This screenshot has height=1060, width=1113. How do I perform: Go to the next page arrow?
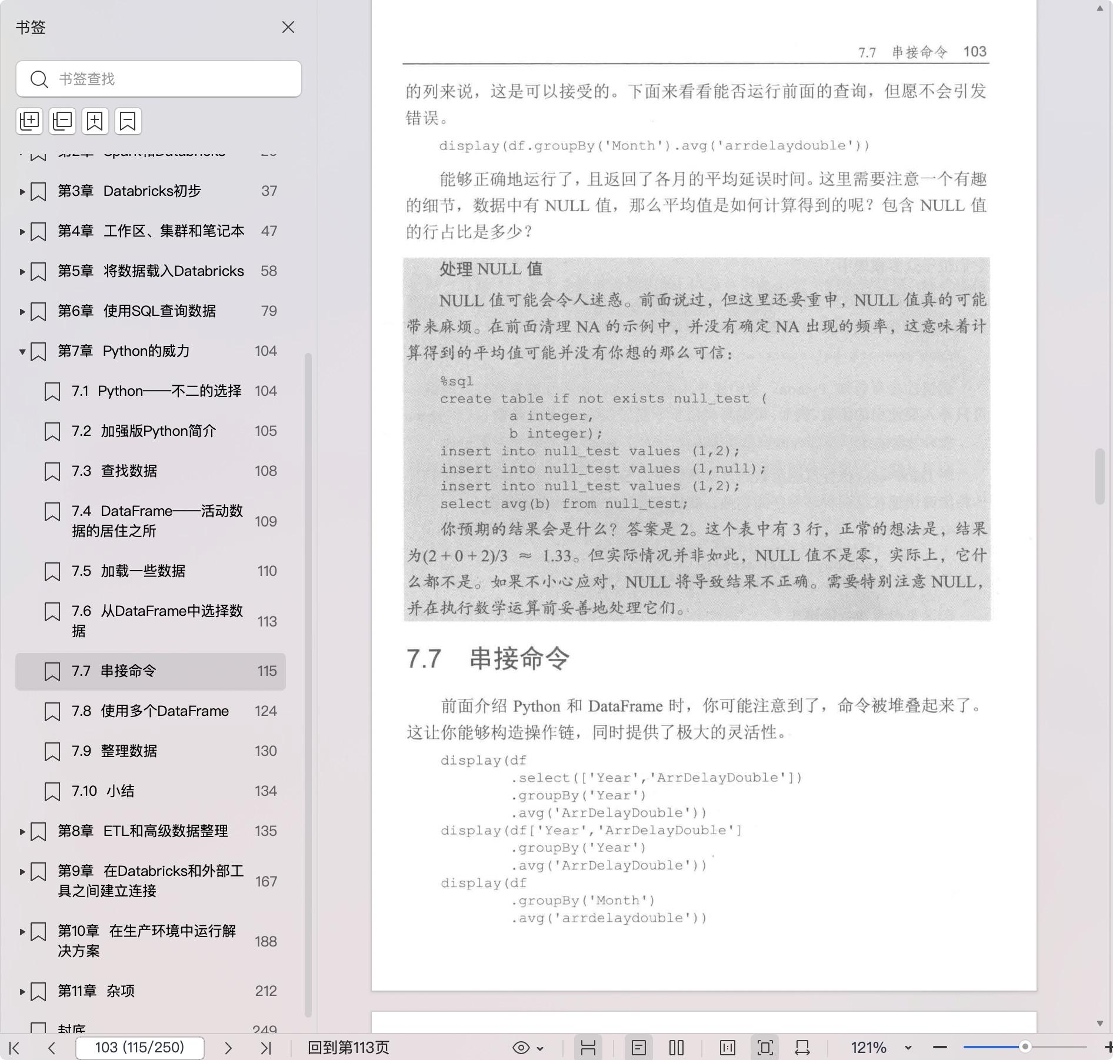tap(228, 1048)
